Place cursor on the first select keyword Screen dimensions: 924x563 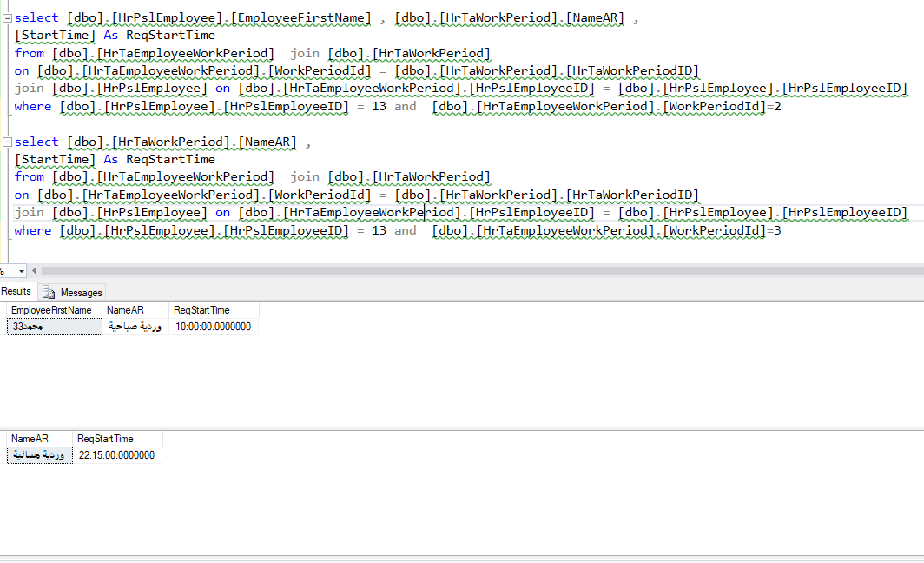[35, 17]
